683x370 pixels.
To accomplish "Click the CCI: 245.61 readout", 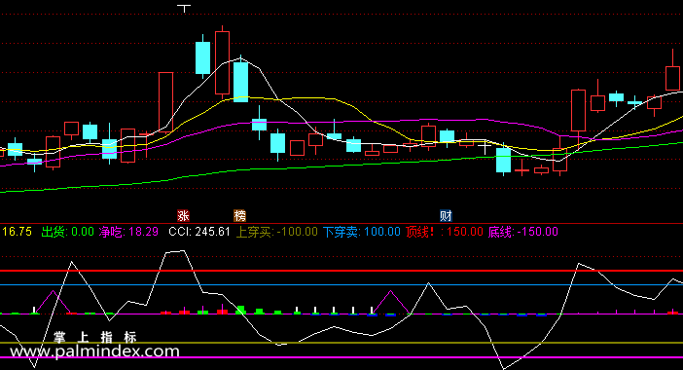I will (199, 232).
